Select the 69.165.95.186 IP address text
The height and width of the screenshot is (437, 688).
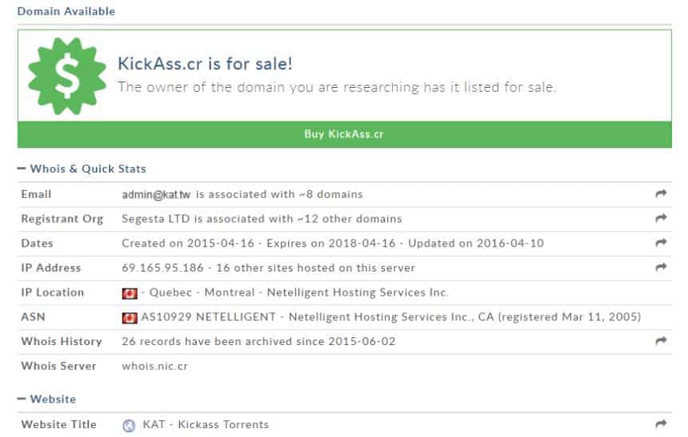point(162,268)
